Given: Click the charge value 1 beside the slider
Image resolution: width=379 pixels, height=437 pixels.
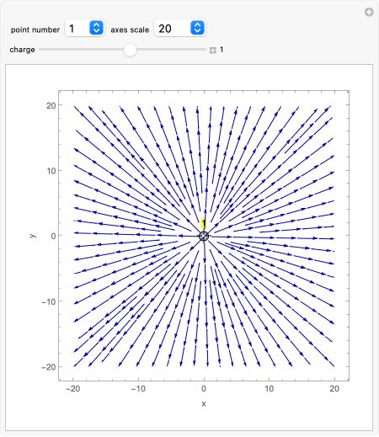Looking at the screenshot, I should coord(222,50).
